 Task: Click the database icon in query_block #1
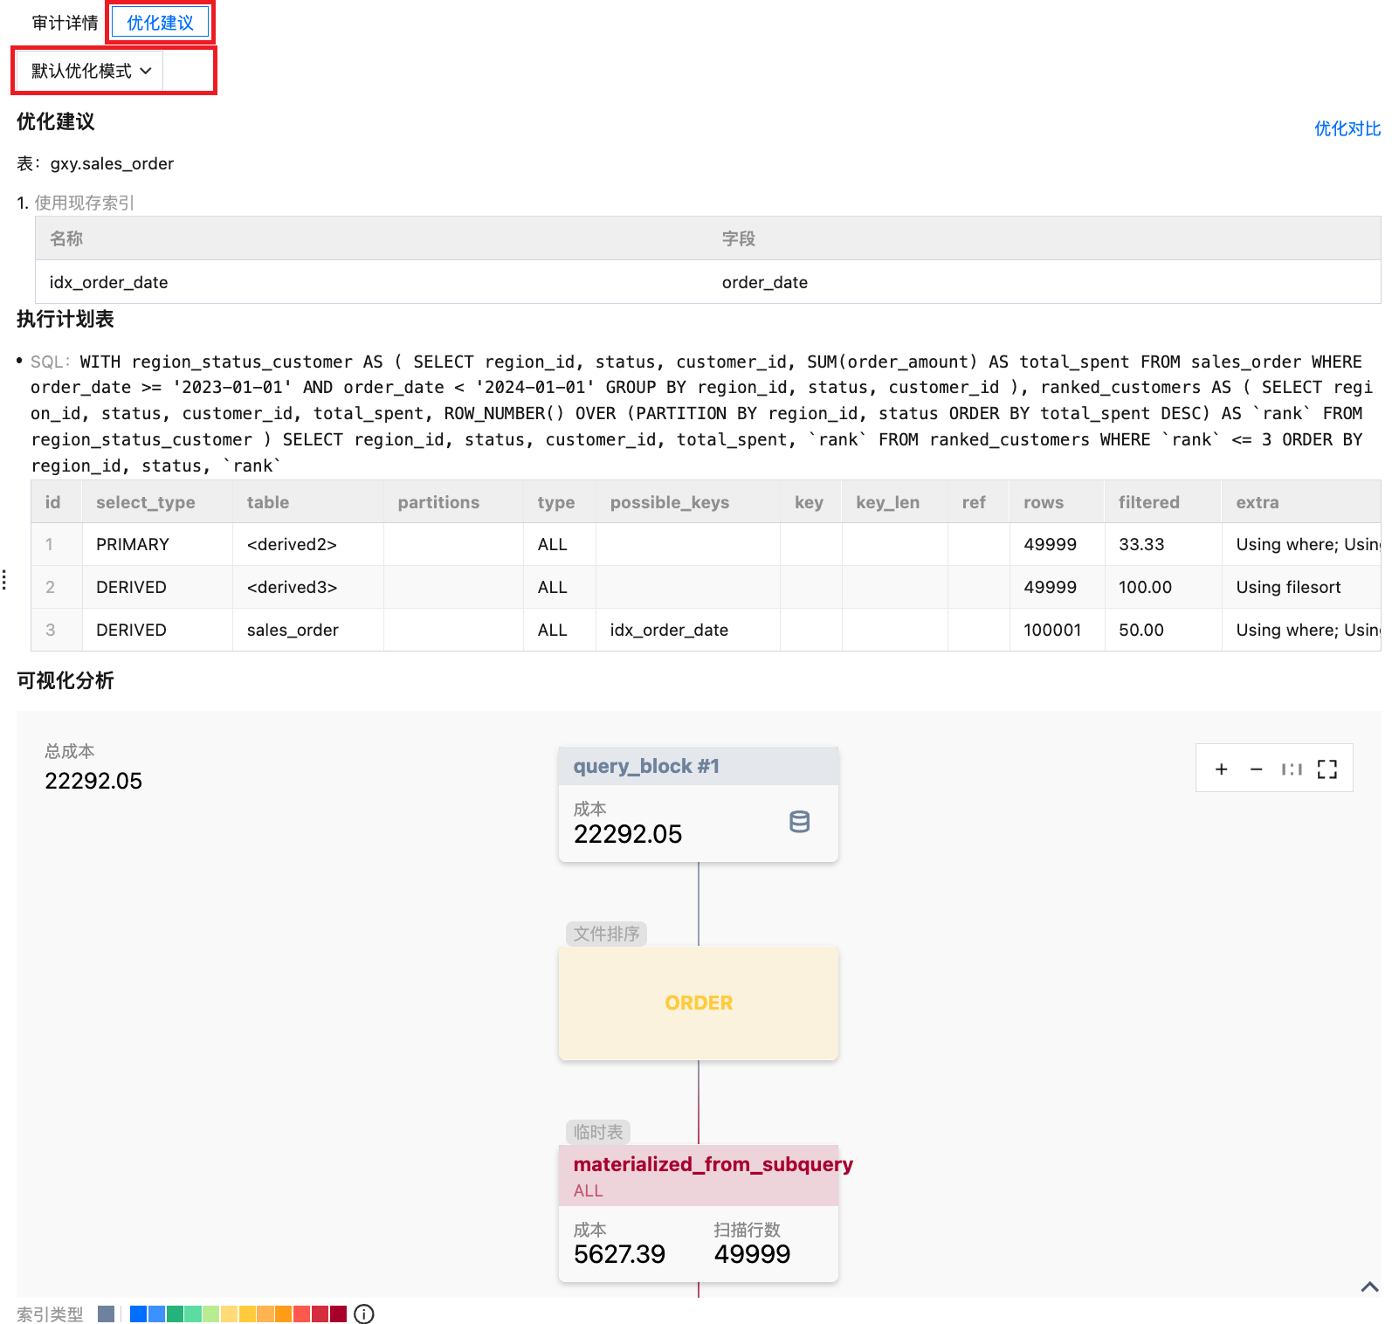[x=799, y=822]
